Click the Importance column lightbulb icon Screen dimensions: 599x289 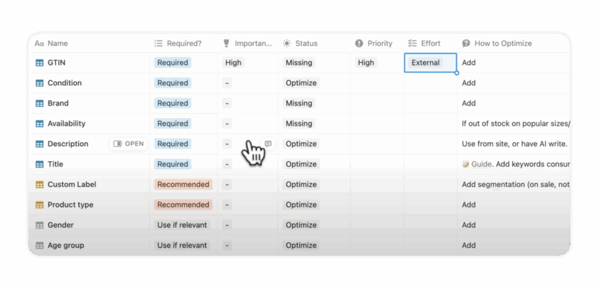(x=226, y=43)
